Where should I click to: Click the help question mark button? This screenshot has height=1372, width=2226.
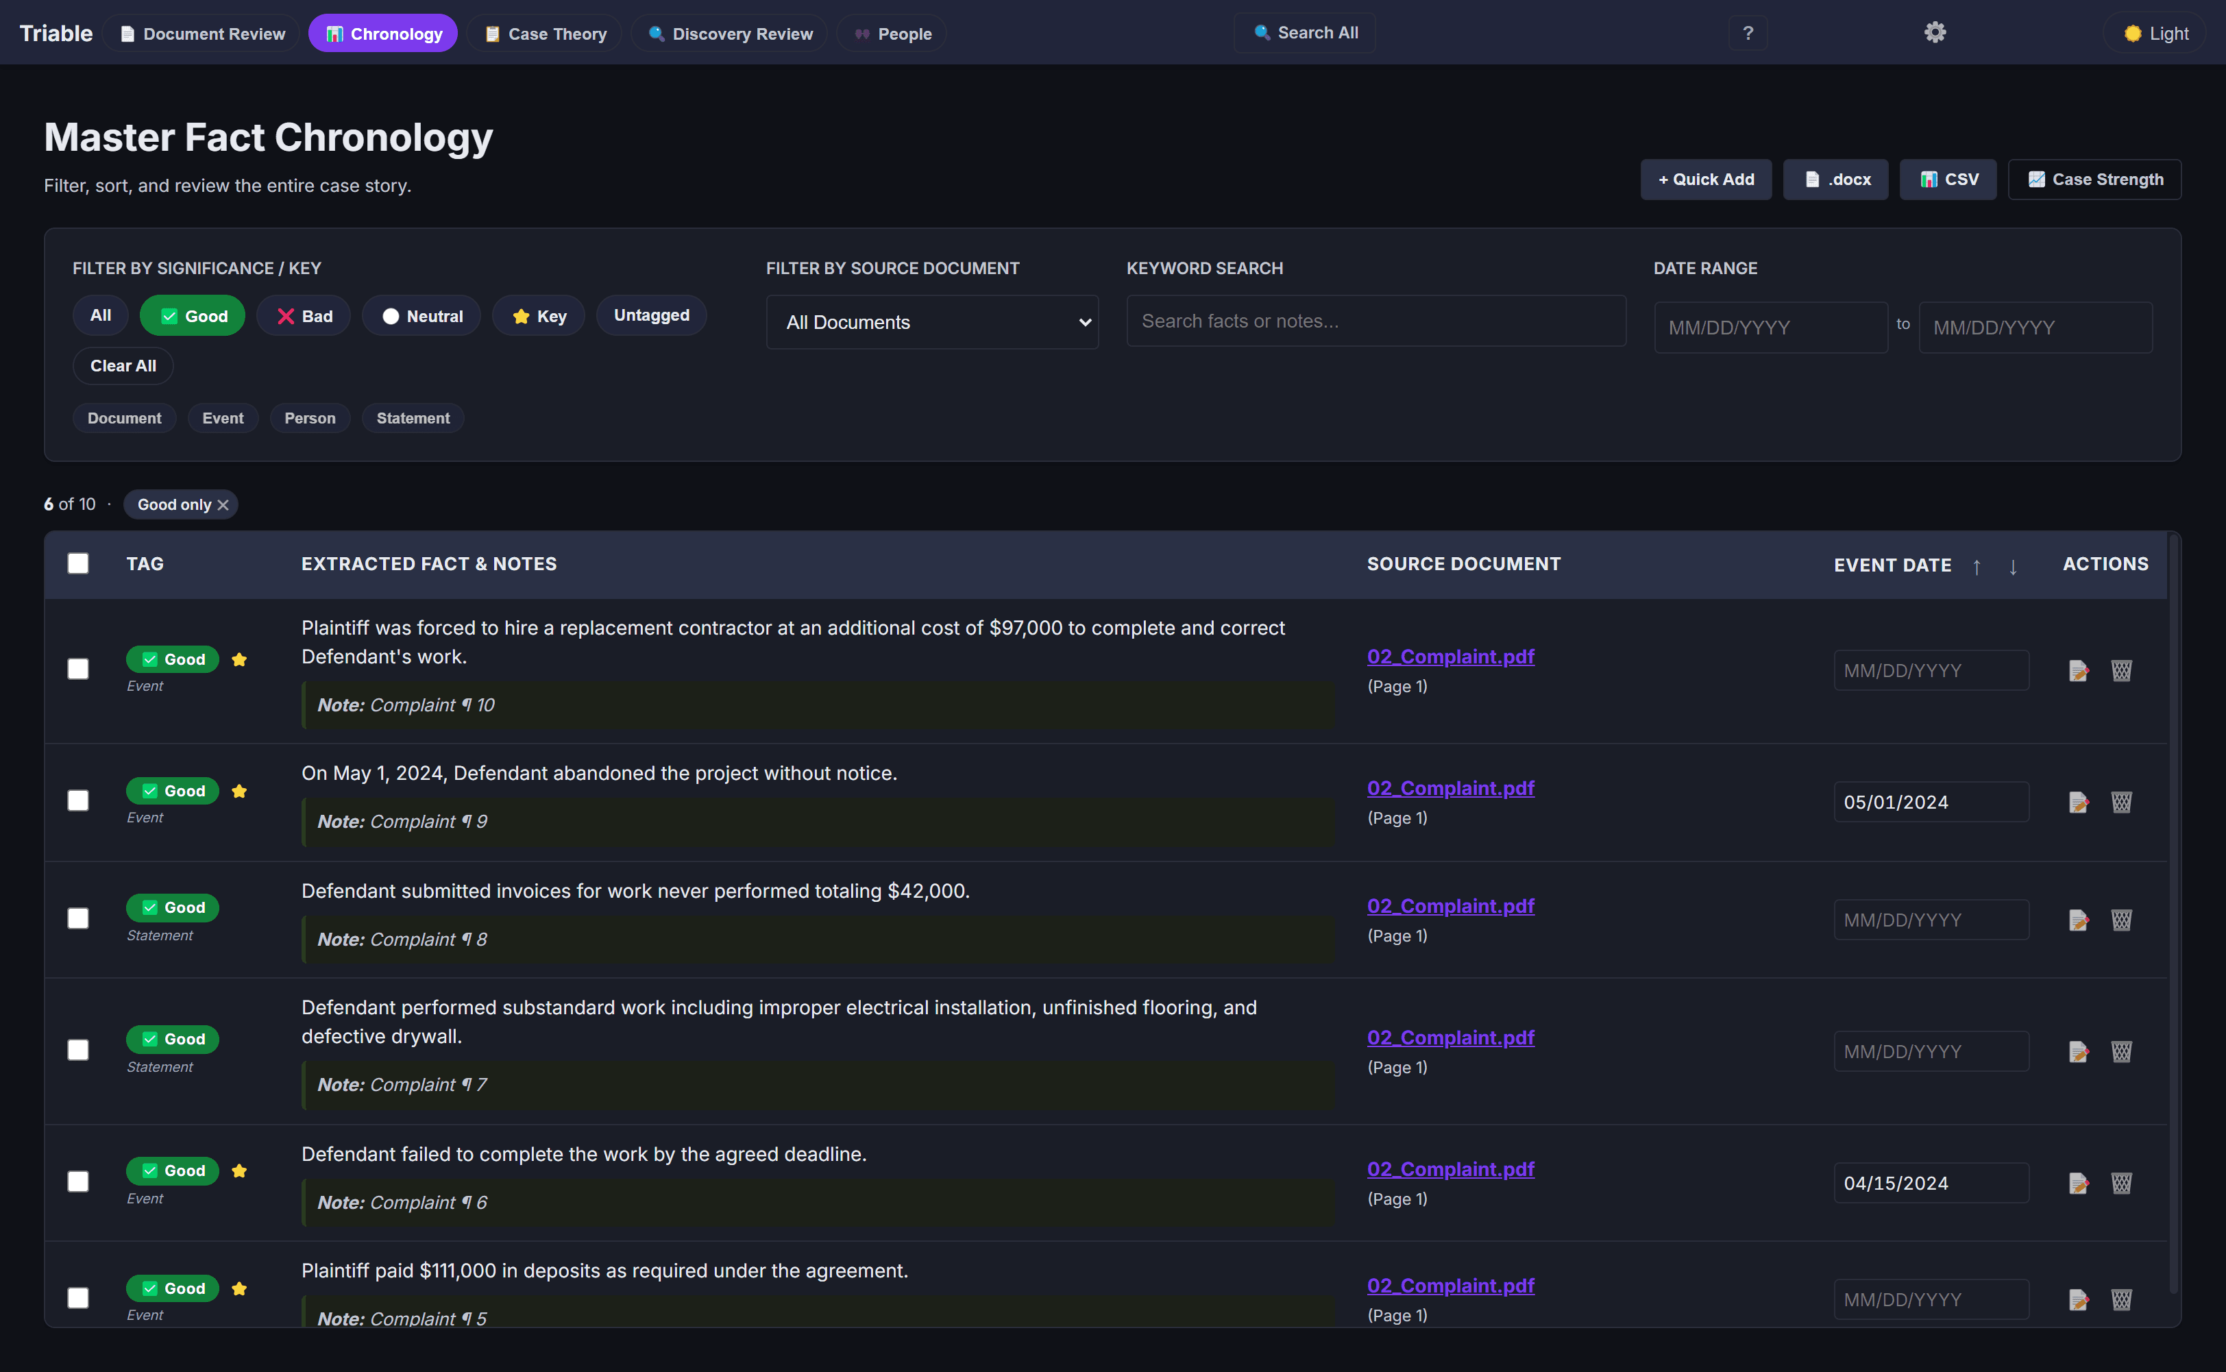point(1748,34)
